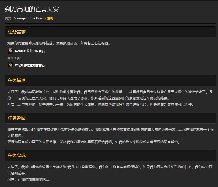Click the English name Scourge of the Downs
The width and height of the screenshot is (218, 187).
point(30,18)
